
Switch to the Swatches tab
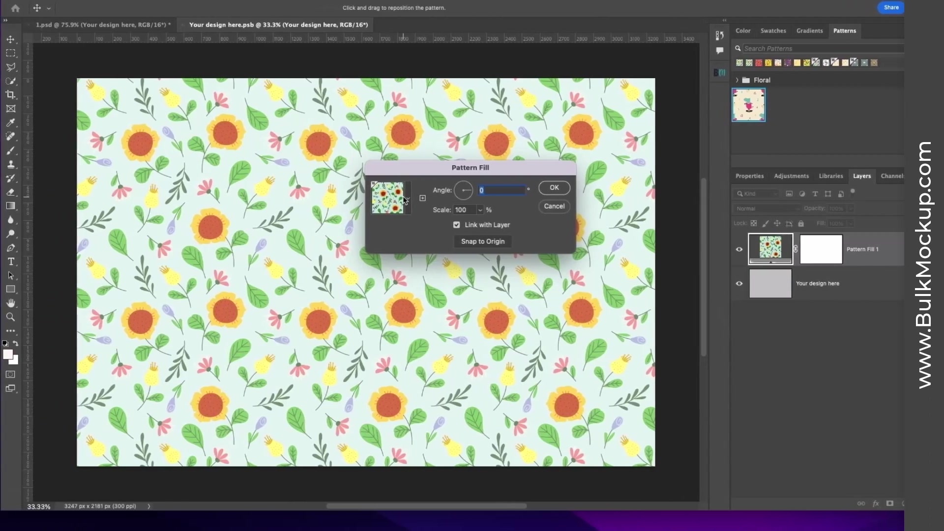pyautogui.click(x=773, y=30)
